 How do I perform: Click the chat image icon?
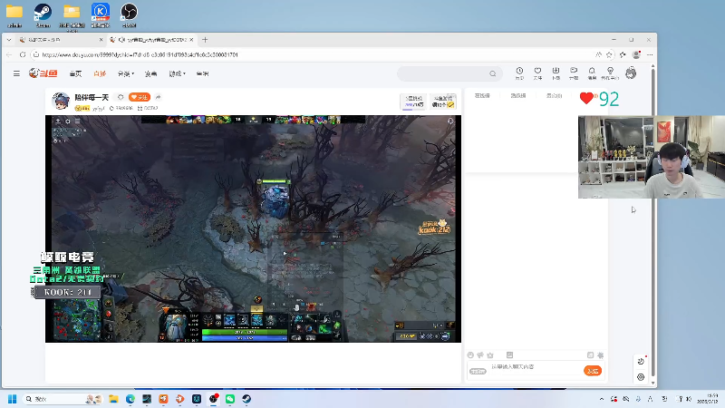509,355
